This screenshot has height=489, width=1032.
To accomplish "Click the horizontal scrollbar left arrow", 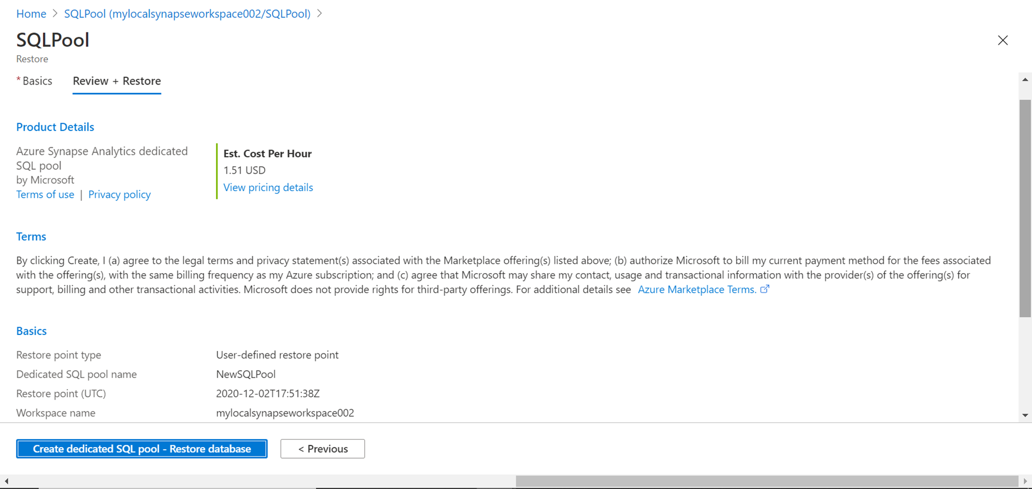I will [x=6, y=481].
